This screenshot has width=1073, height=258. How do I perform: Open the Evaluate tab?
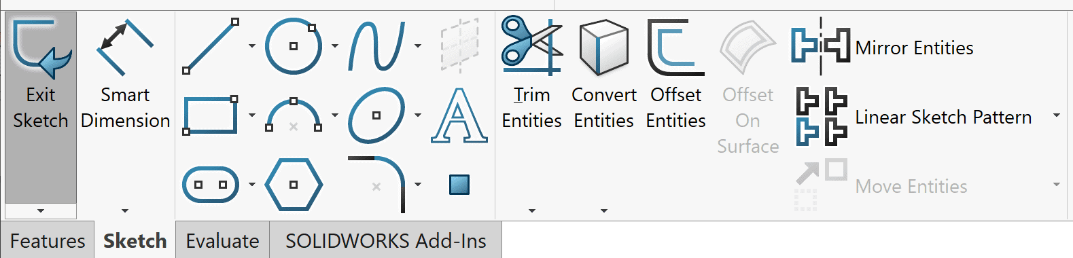pos(222,240)
